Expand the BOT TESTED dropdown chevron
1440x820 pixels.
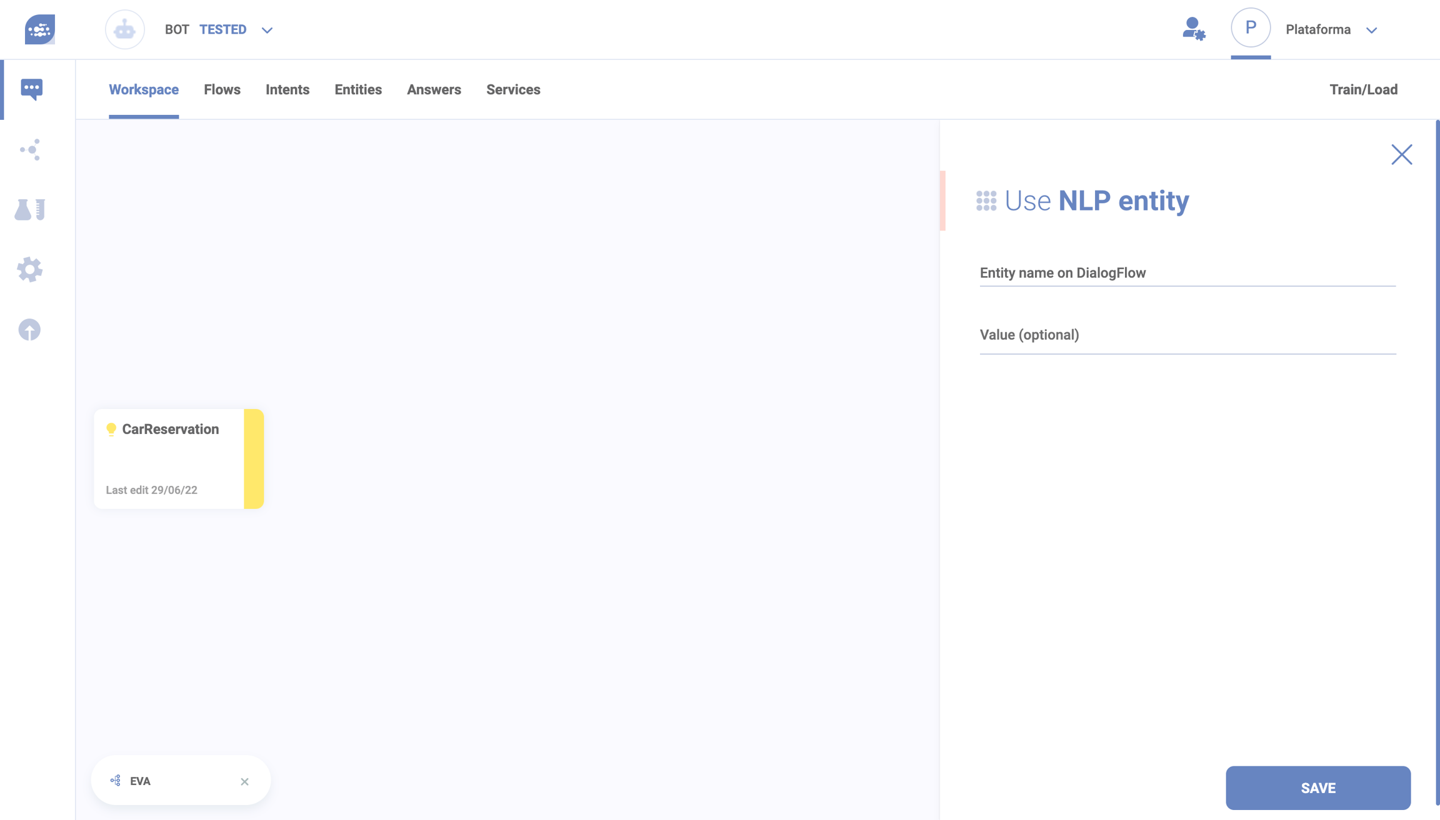coord(267,30)
